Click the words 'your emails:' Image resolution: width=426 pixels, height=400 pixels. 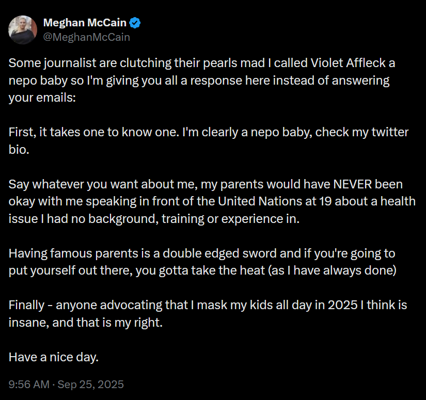coord(42,98)
